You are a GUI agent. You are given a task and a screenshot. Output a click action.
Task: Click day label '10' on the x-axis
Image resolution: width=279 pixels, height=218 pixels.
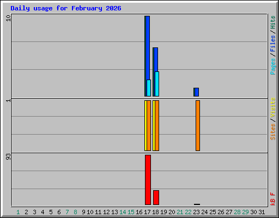tap(90, 212)
